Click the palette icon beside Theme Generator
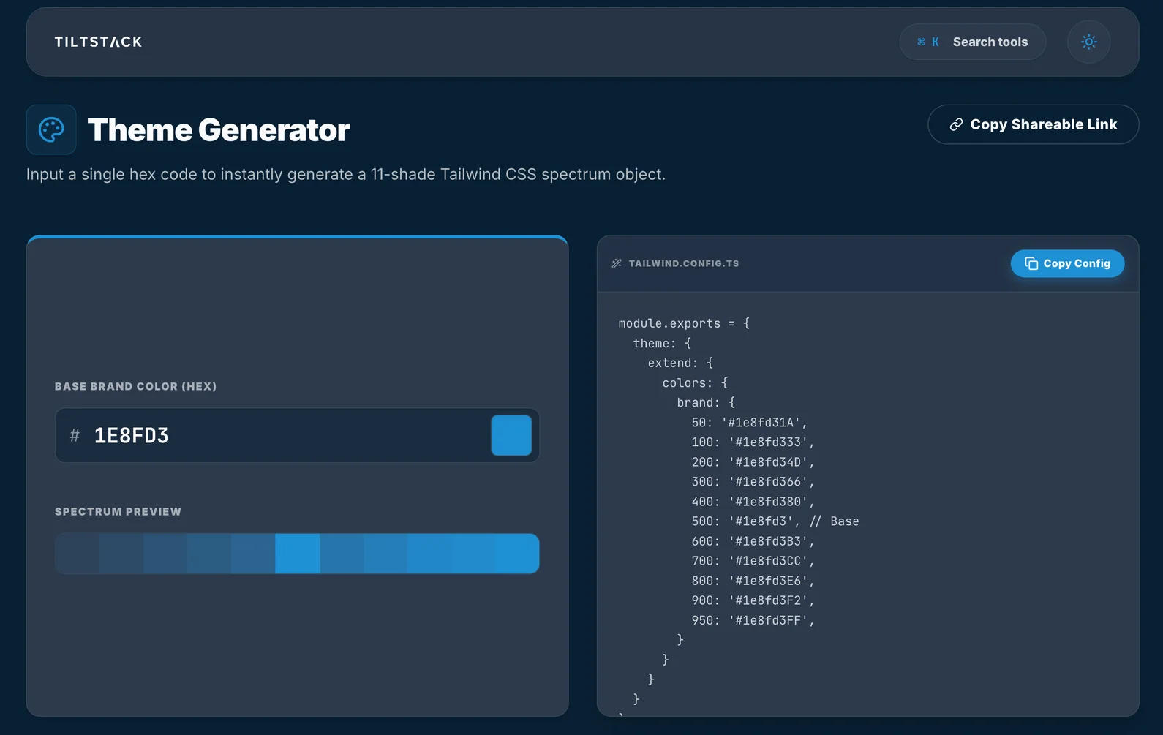This screenshot has height=735, width=1163. (x=51, y=130)
